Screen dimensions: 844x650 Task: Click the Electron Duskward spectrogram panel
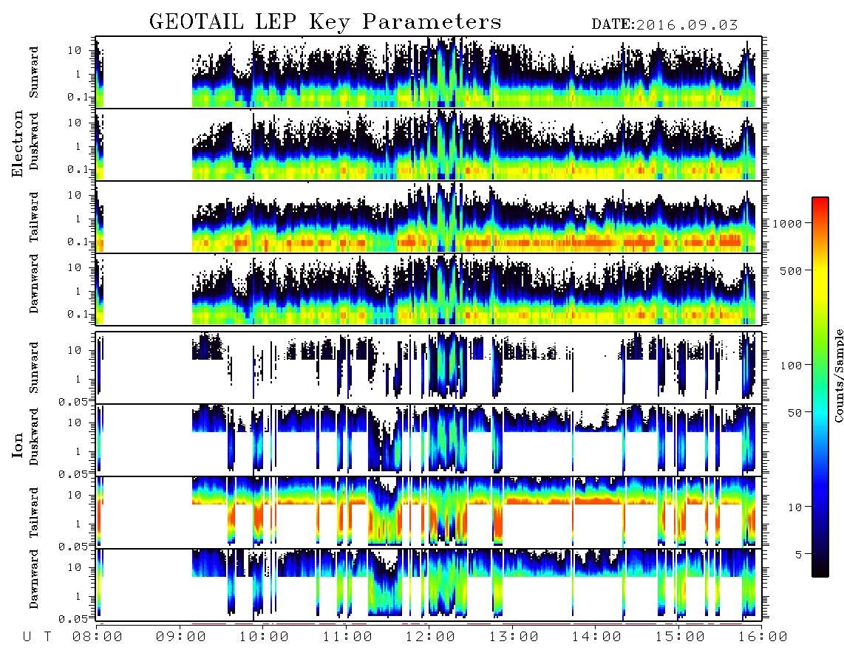point(429,144)
